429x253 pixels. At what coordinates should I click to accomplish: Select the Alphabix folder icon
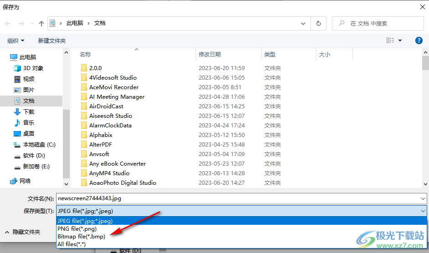[x=84, y=135]
